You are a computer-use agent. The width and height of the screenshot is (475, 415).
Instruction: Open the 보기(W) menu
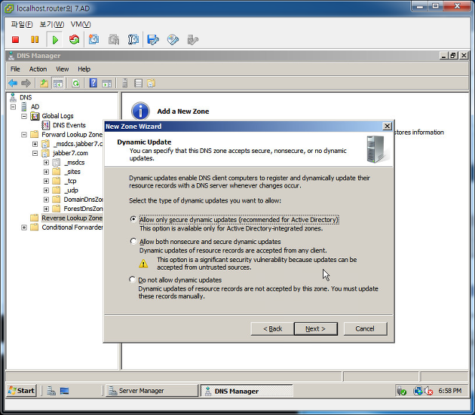click(52, 24)
